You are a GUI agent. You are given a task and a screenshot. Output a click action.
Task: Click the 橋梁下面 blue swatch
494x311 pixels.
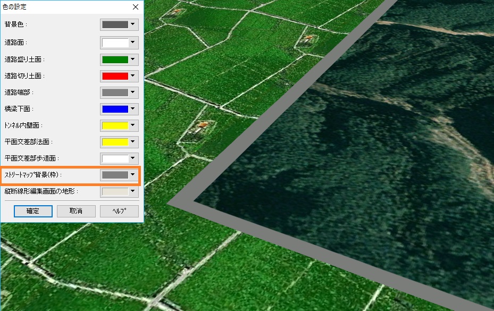pos(115,109)
